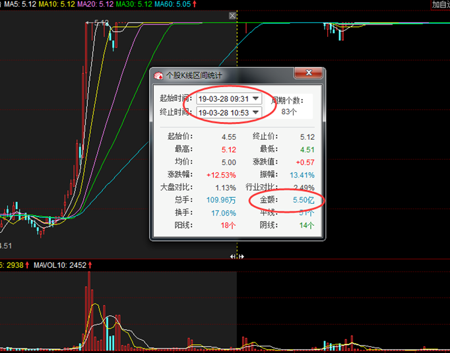
Task: Click the 涨跌幅 +12.53% value
Action: [x=221, y=175]
